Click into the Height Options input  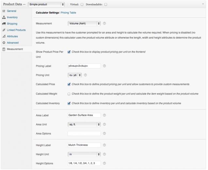[84, 163]
